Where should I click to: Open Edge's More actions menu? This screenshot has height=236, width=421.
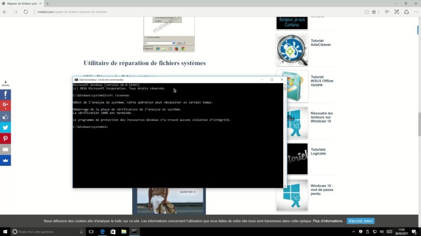pyautogui.click(x=416, y=12)
